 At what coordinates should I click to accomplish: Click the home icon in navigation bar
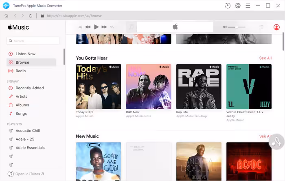(x=7, y=16)
